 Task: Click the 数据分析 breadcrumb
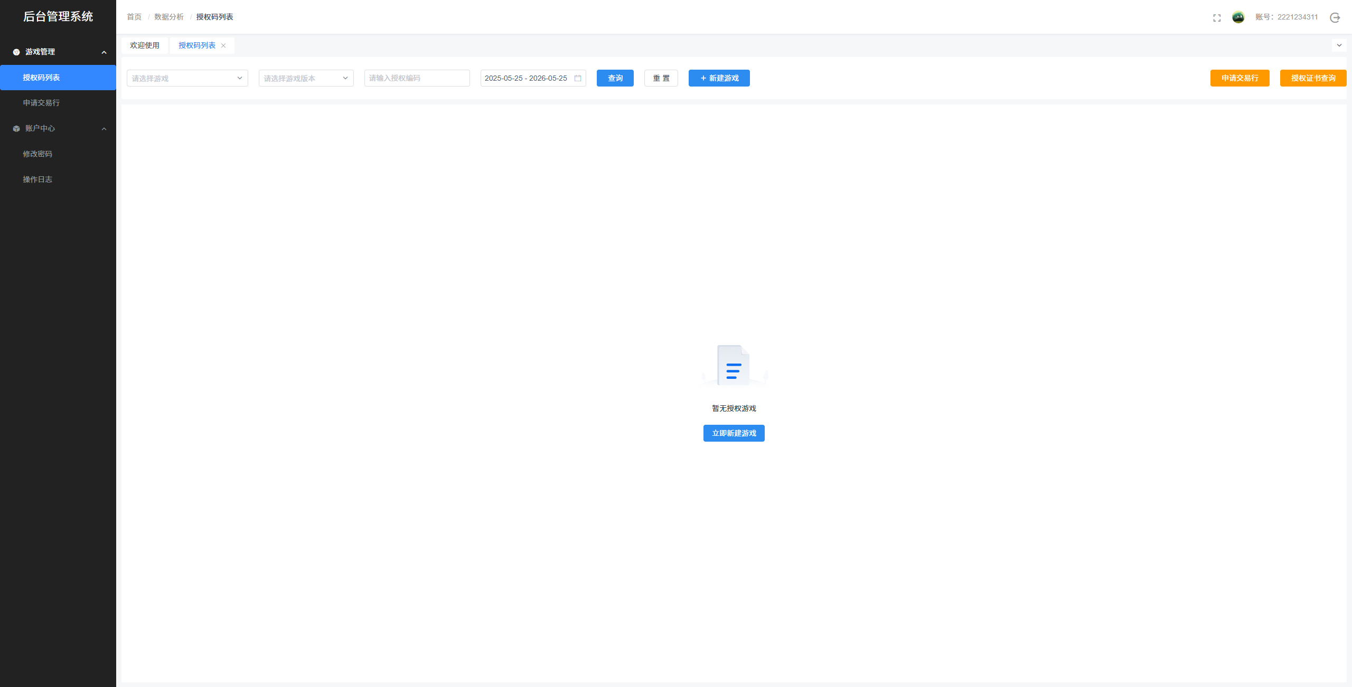pyautogui.click(x=169, y=17)
